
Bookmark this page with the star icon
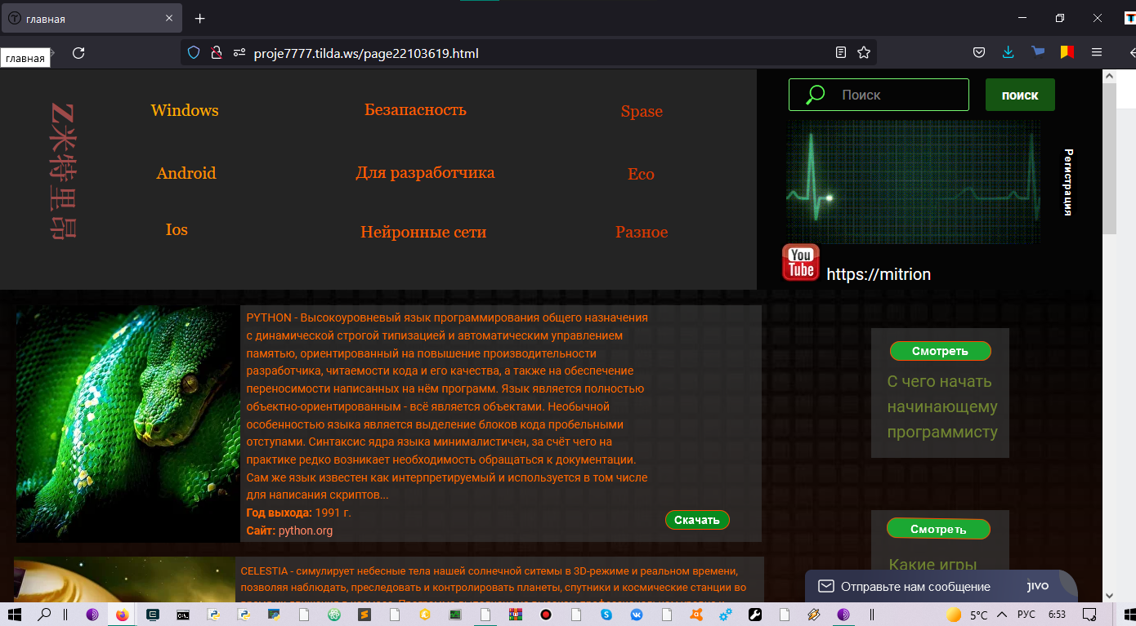click(x=864, y=53)
